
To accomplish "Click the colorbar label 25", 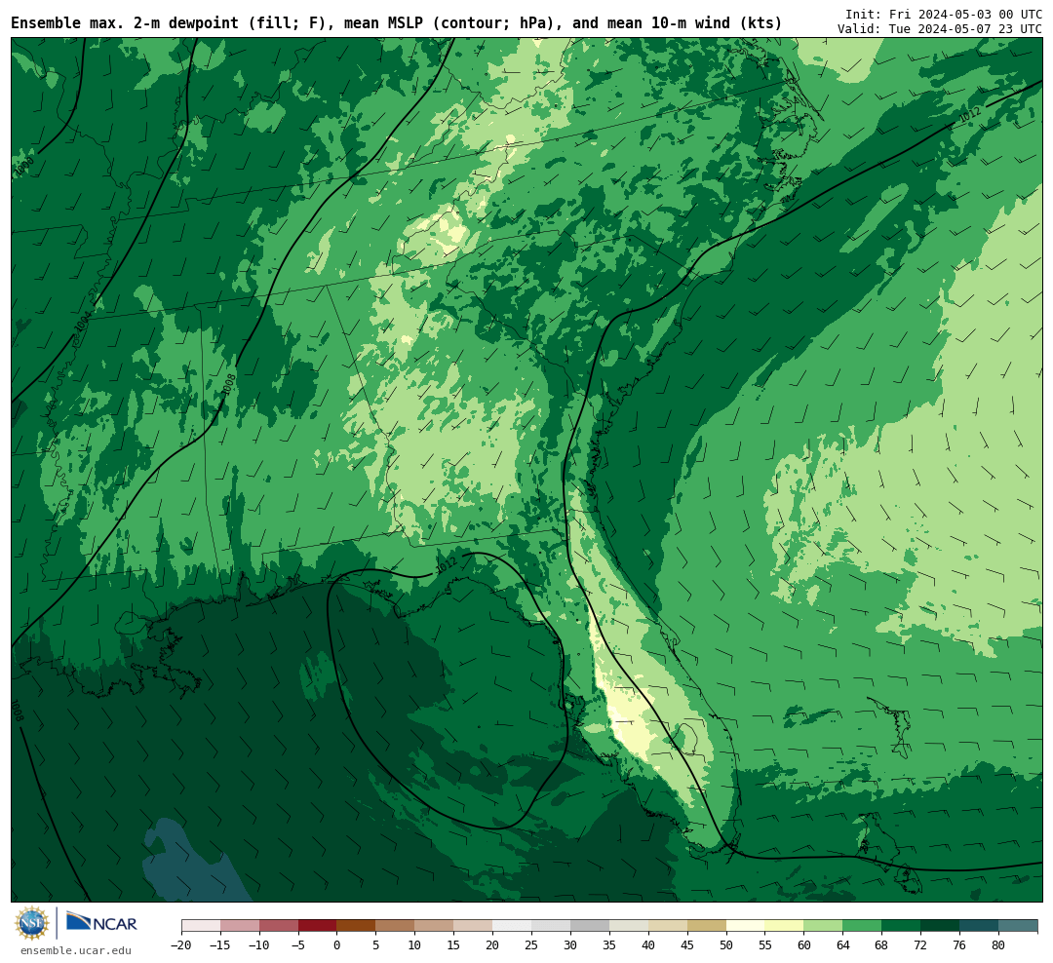I will pos(531,944).
